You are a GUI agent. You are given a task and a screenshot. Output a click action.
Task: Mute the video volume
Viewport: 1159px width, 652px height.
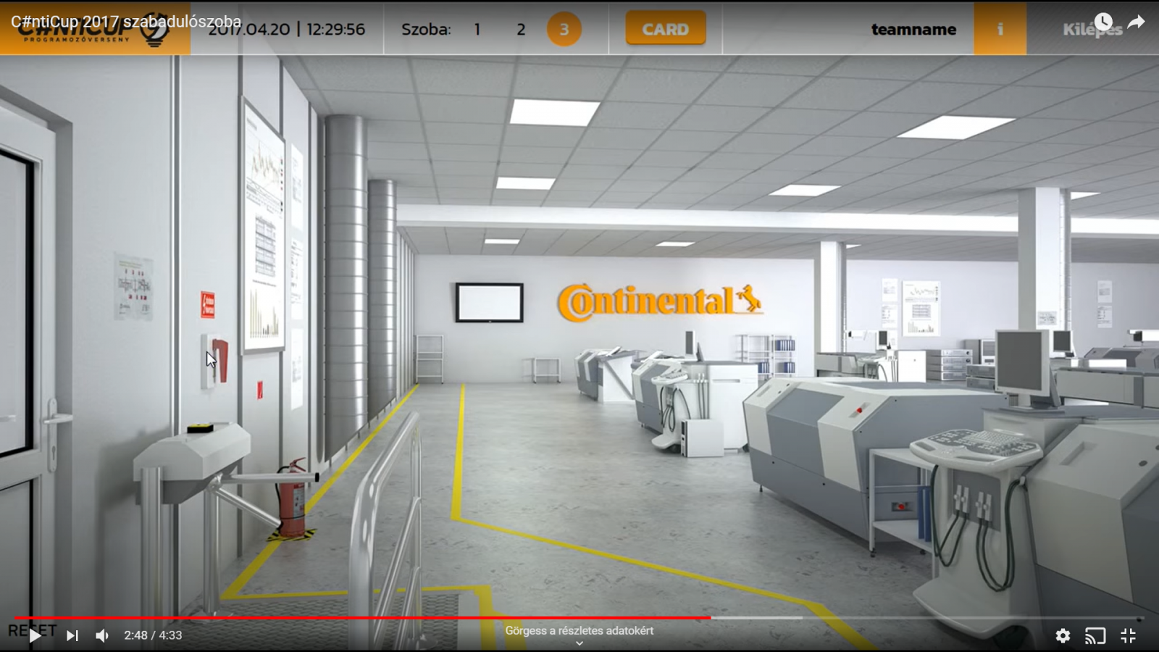[102, 635]
